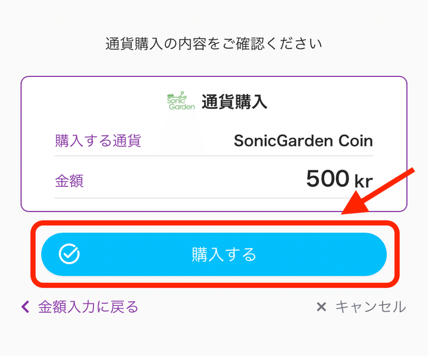Click the X icon beside キャンセル
428x356 pixels.
[322, 307]
